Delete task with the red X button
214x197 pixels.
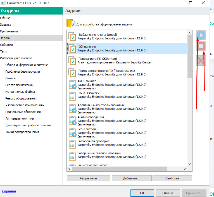click(x=201, y=60)
